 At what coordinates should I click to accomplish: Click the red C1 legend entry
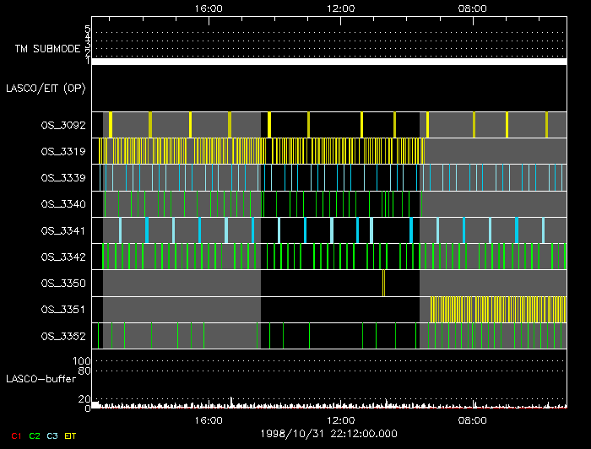click(x=15, y=435)
